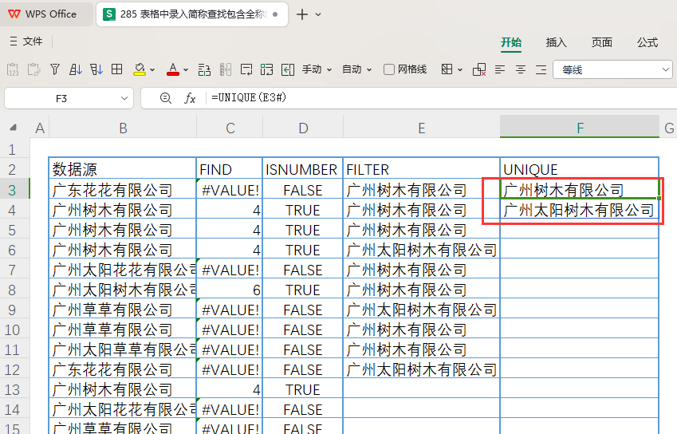Switch to the 开始 ribbon tab
This screenshot has height=434, width=677.
click(x=511, y=42)
